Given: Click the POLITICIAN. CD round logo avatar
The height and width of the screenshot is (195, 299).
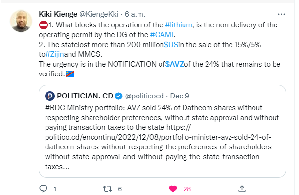Looking at the screenshot, I should pos(50,96).
